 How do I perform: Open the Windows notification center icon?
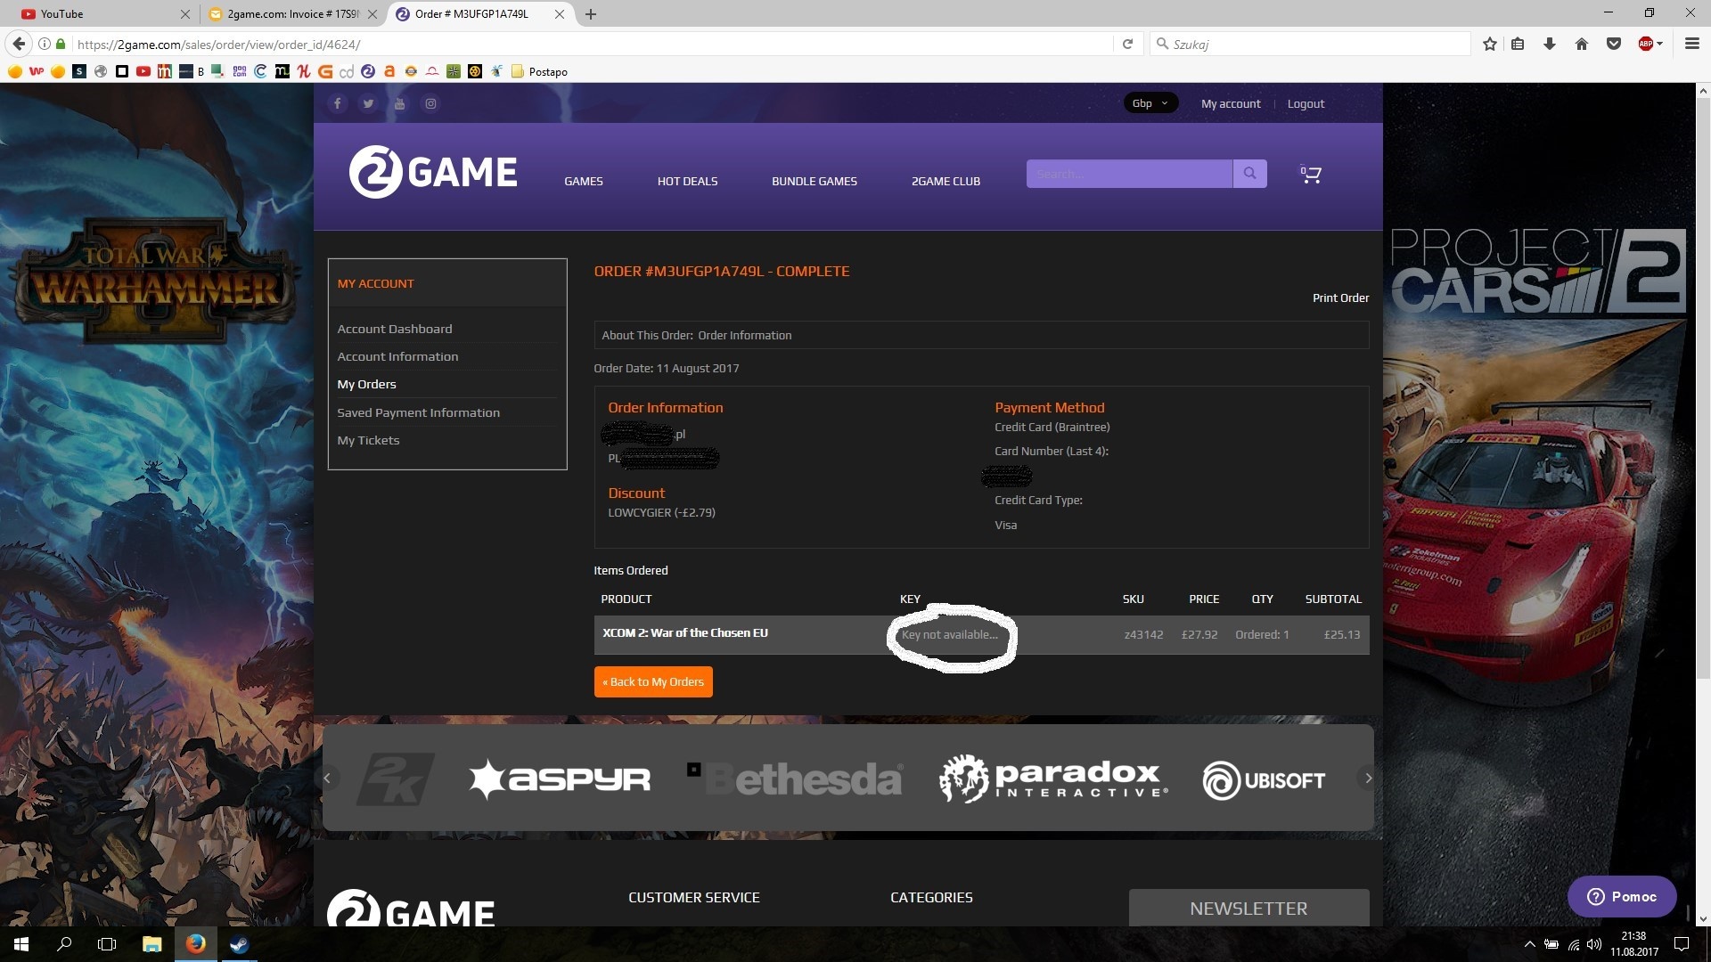(x=1682, y=944)
